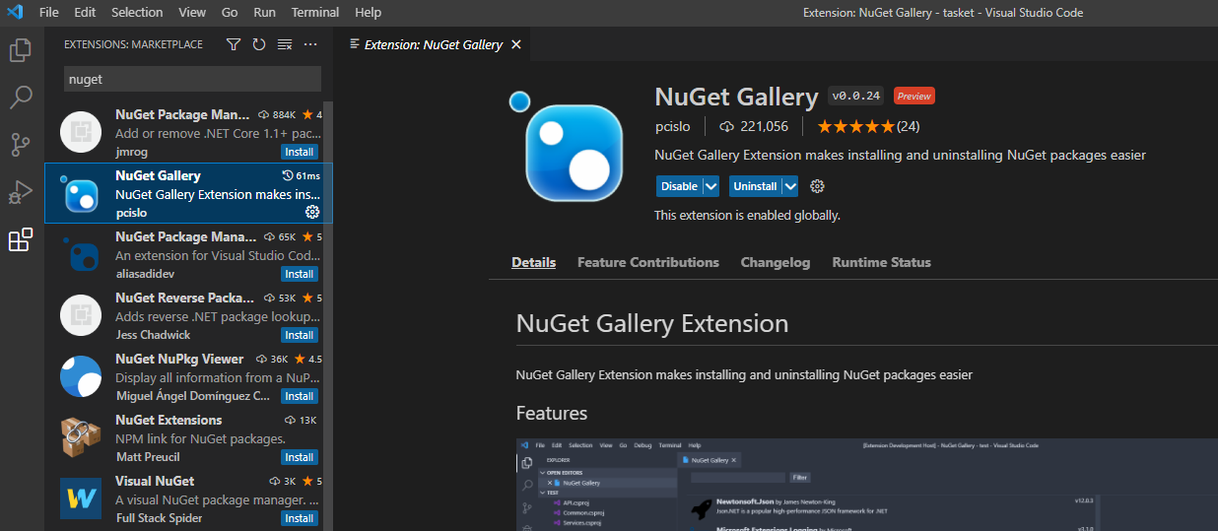Filter extensions with the funnel icon
Viewport: 1218px width, 531px height.
coord(234,44)
